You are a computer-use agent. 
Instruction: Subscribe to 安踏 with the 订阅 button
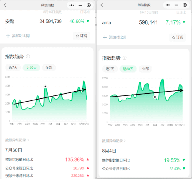click(x=81, y=36)
